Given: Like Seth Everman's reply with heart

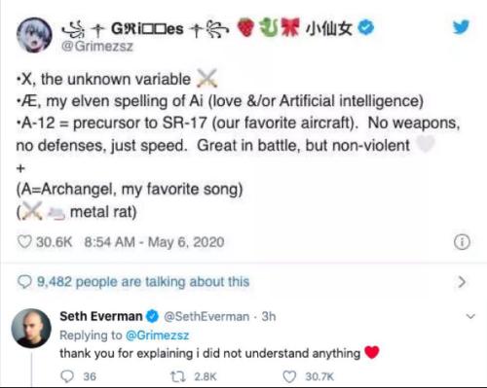Looking at the screenshot, I should (x=289, y=376).
